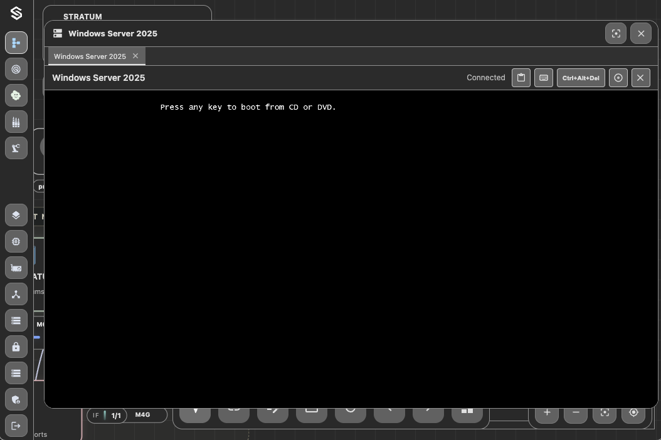Click the Stratum logo in the sidebar
Screen dimensions: 661x440
click(x=16, y=14)
